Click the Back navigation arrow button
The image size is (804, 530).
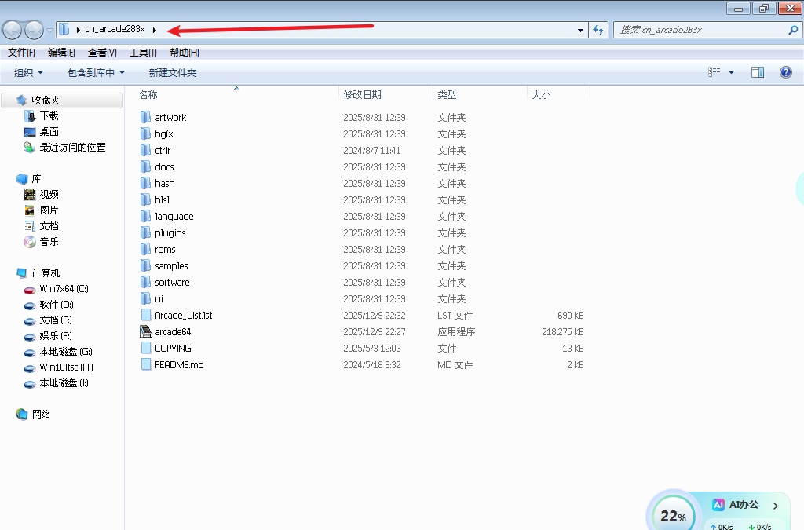13,30
